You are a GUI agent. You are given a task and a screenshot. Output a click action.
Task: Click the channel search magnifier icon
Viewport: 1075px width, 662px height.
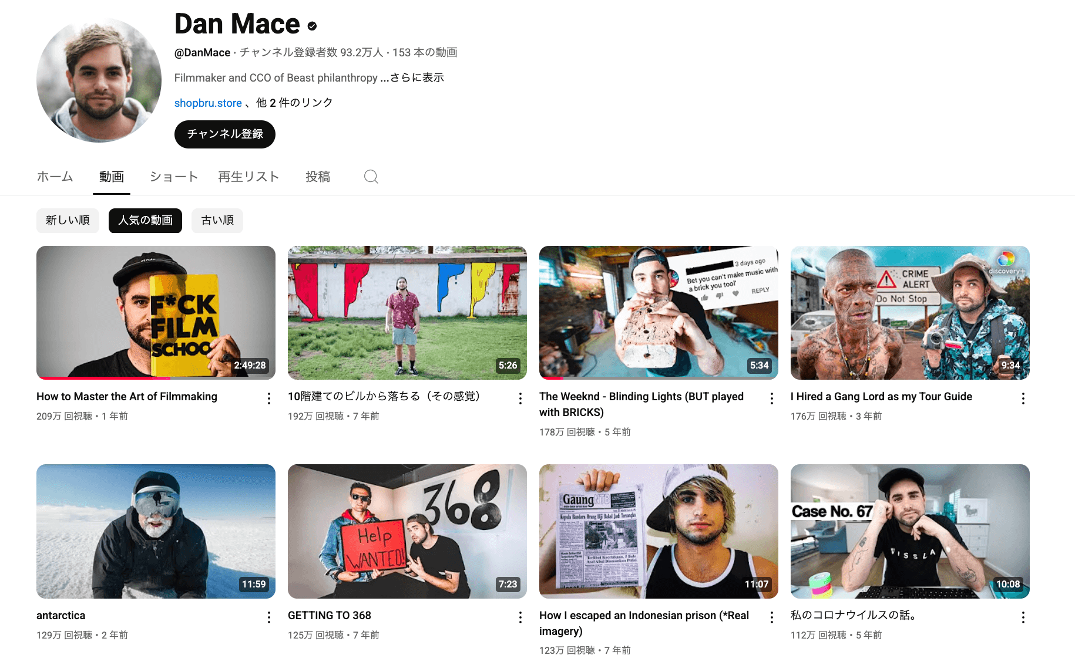click(x=371, y=177)
